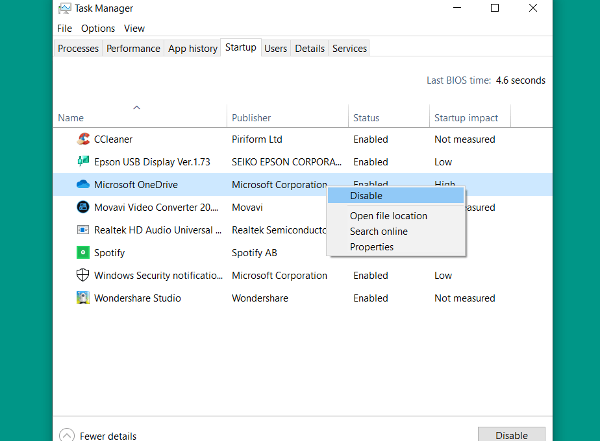Switch to the Users tab

coord(275,49)
